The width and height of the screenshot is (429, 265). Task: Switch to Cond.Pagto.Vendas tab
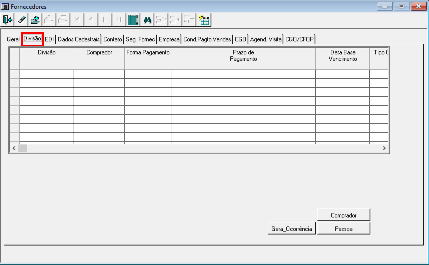click(207, 39)
